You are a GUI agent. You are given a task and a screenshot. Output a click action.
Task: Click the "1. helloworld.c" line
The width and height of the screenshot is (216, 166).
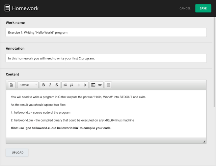coord(40,113)
